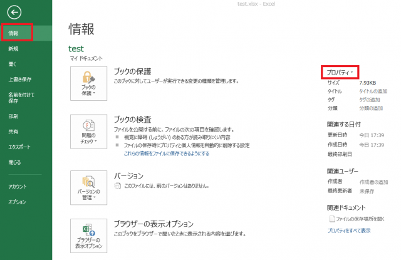This screenshot has height=260, width=401.
Task: Click オプション in the sidebar
Action: [18, 202]
